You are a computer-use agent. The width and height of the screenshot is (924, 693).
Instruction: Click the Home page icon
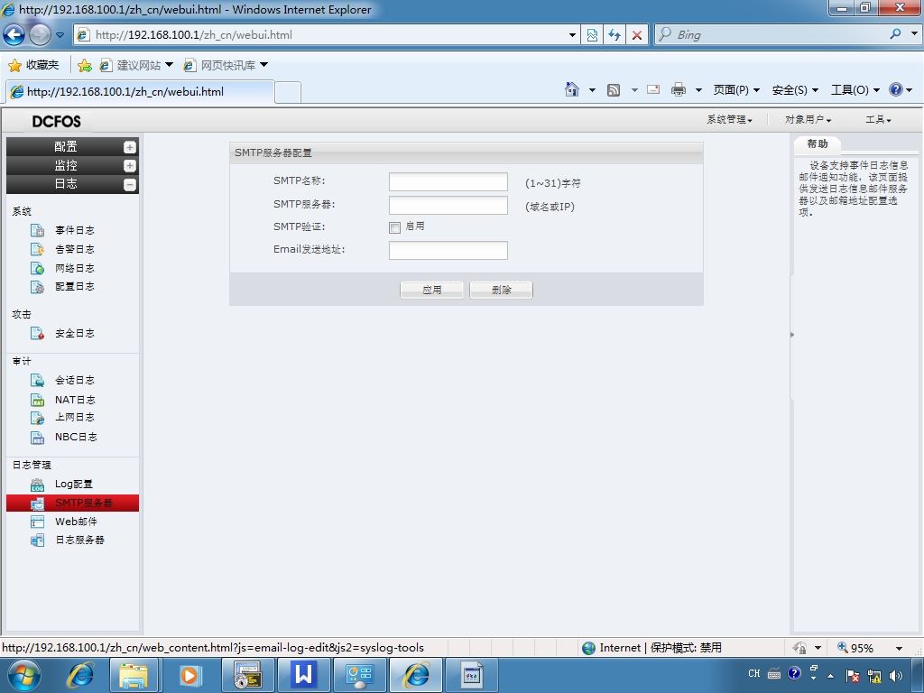571,89
